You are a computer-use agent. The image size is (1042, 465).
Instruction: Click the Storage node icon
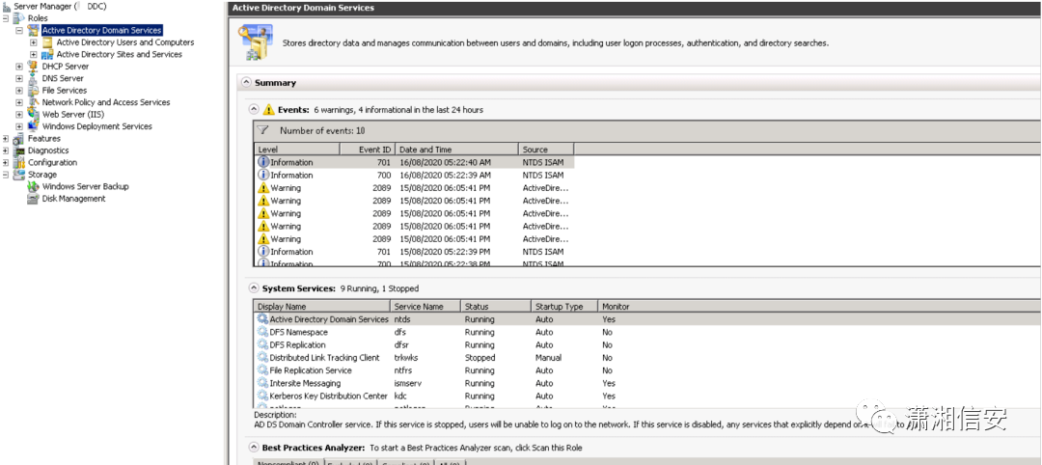click(x=19, y=175)
